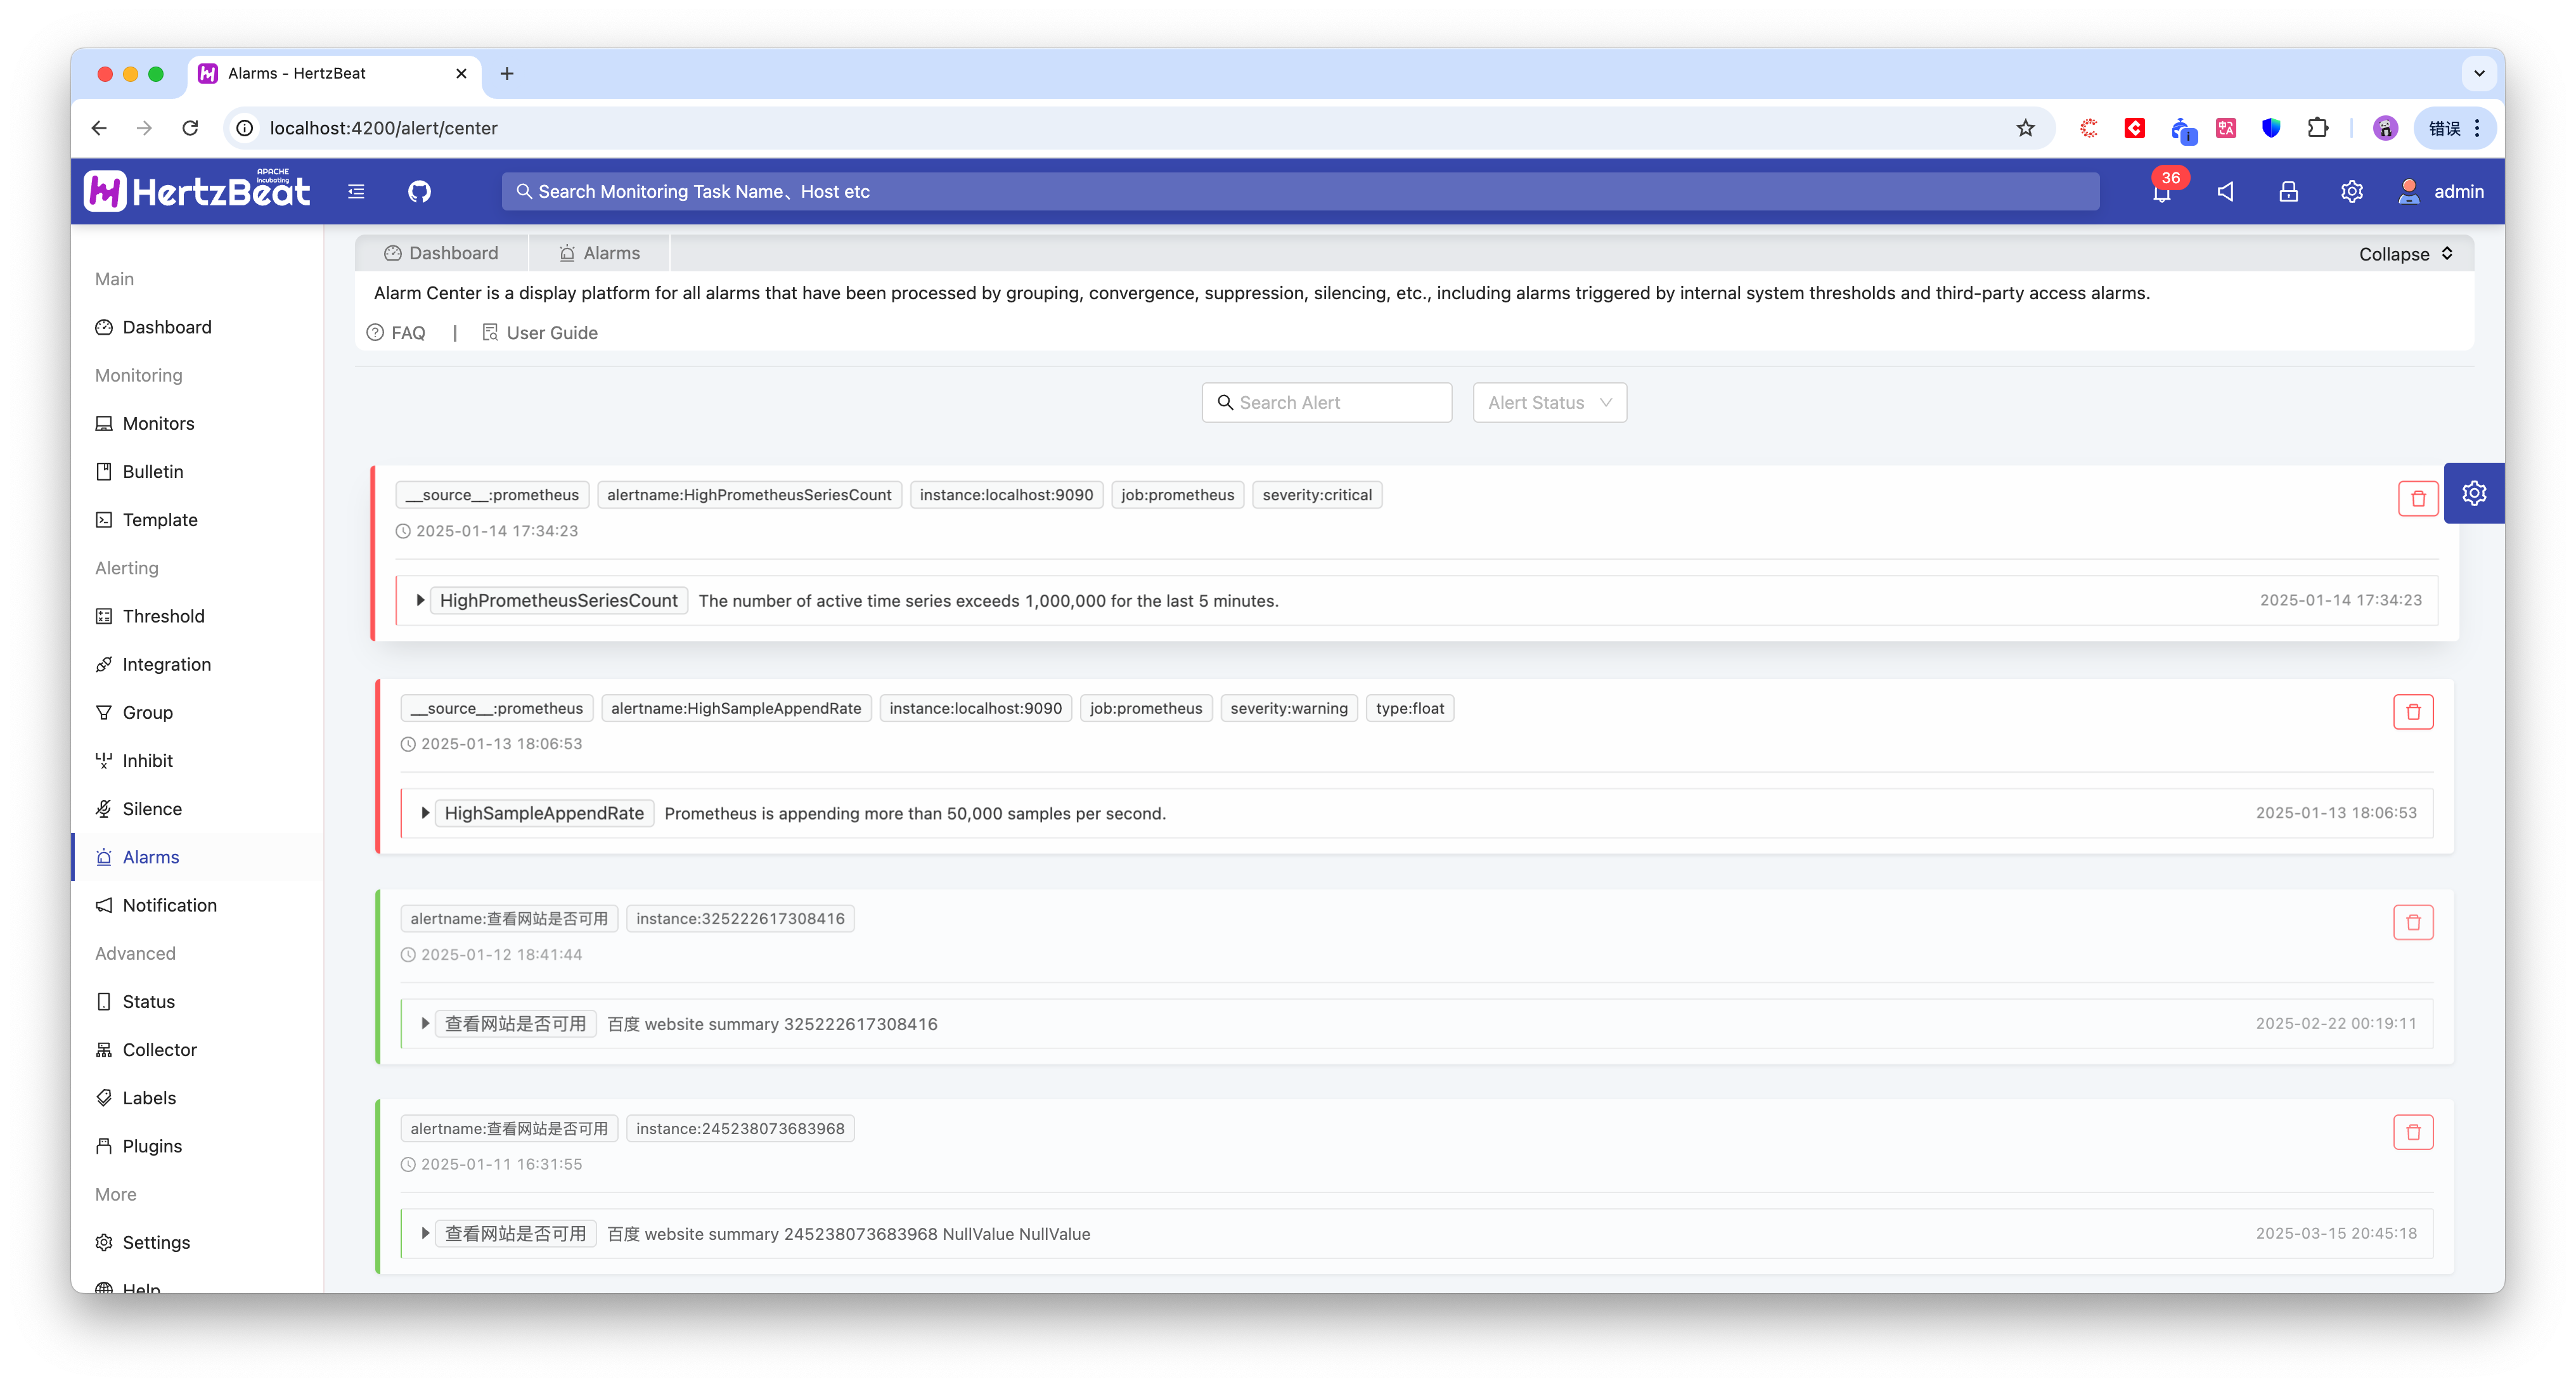The width and height of the screenshot is (2576, 1387).
Task: Open the alert notification bell icon
Action: click(2161, 192)
